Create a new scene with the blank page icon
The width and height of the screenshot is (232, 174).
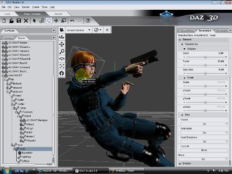pyautogui.click(x=4, y=21)
